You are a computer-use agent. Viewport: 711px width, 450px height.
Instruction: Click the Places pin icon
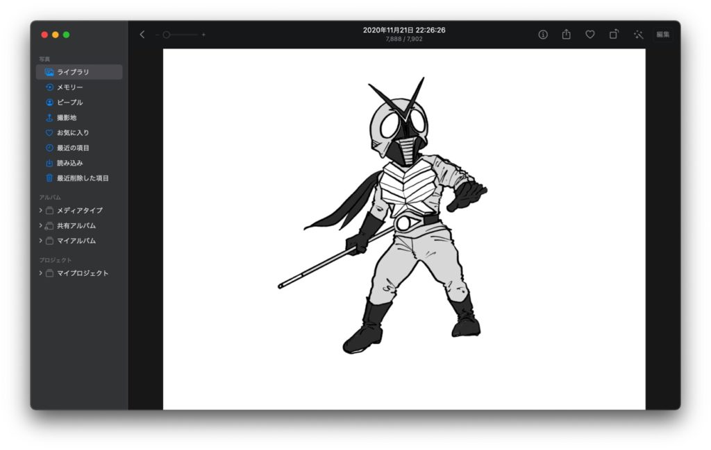[49, 118]
